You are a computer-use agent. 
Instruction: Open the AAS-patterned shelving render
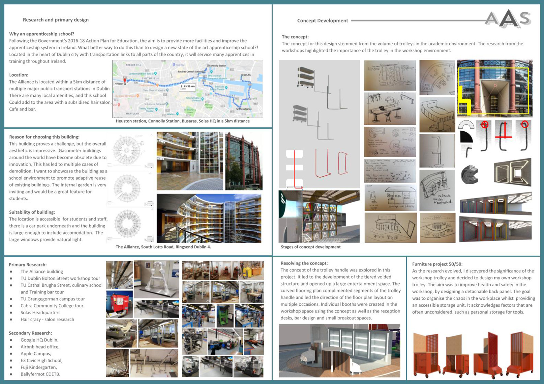tap(319, 217)
